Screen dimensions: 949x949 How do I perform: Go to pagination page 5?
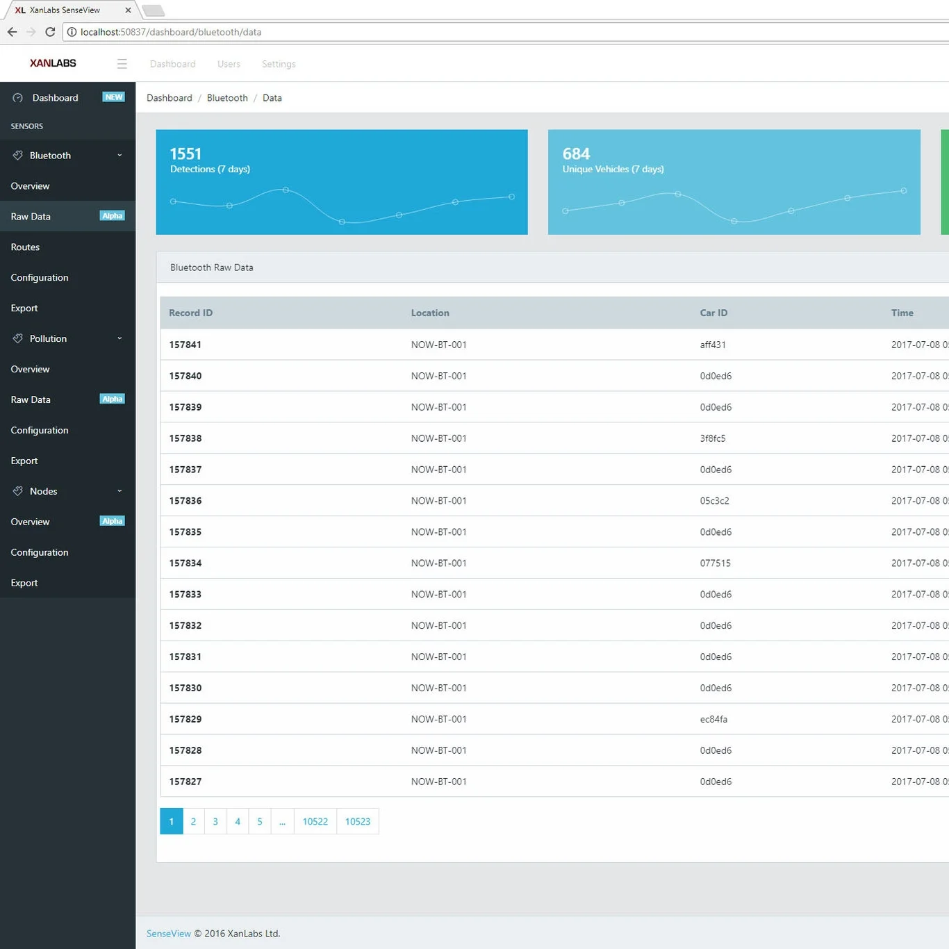click(x=260, y=821)
